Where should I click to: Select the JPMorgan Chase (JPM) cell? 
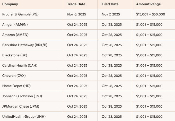[21, 106]
